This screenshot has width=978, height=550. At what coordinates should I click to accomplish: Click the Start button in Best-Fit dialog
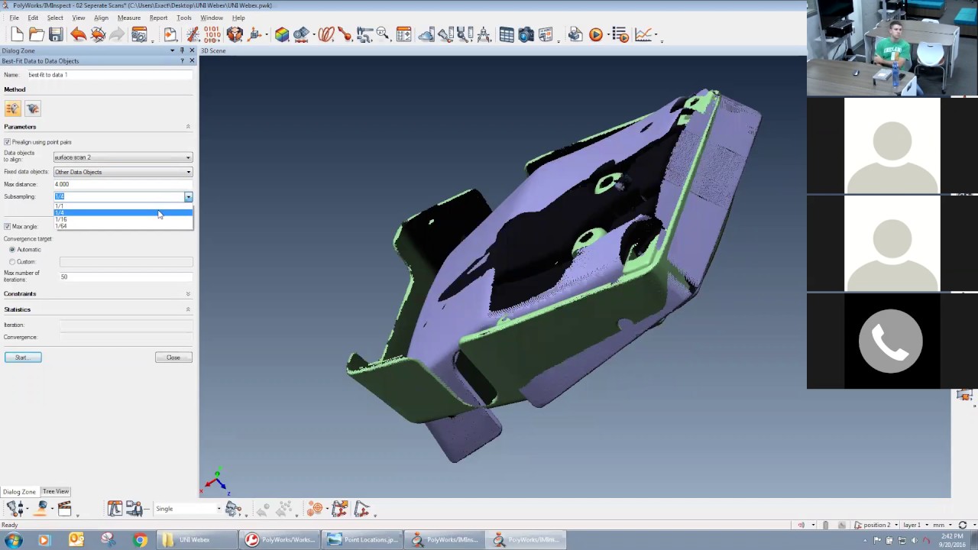[x=23, y=357]
